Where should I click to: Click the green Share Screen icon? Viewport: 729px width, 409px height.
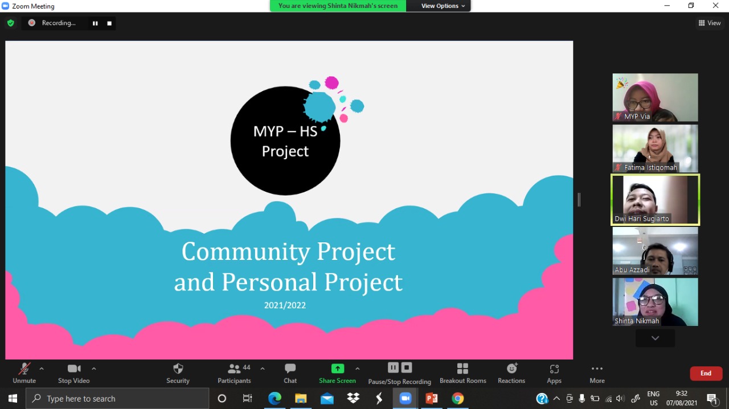(337, 369)
